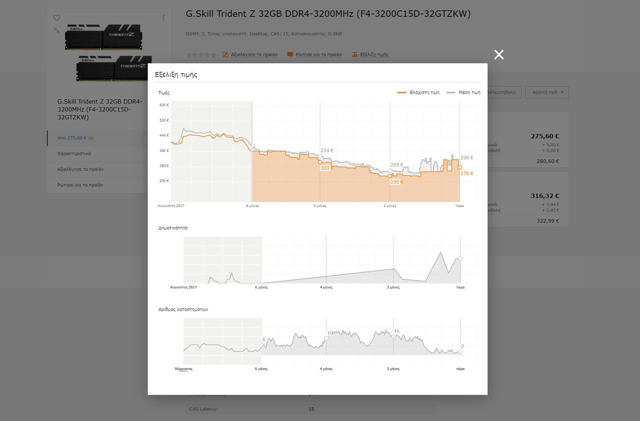The width and height of the screenshot is (640, 421).
Task: Click the 334 € average price label
Action: [327, 150]
